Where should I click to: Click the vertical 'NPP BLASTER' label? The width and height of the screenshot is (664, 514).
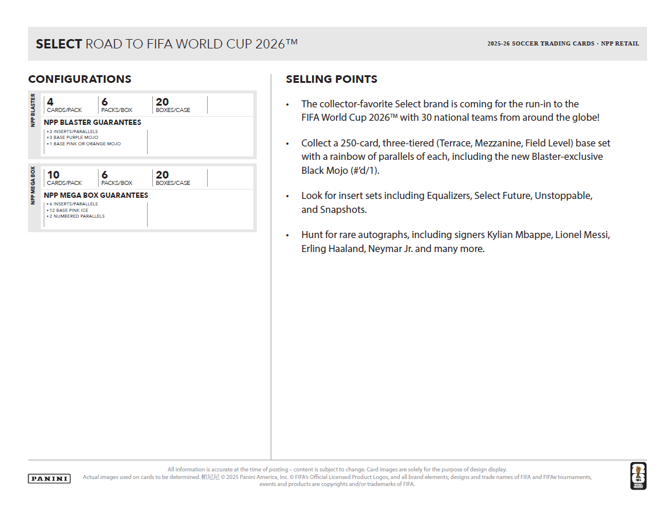[x=33, y=110]
